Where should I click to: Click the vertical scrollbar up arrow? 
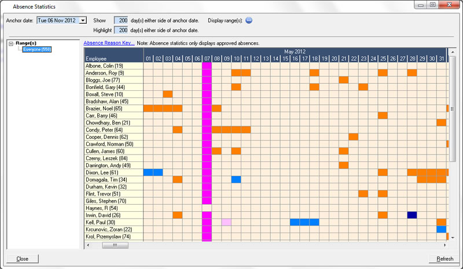coord(453,59)
